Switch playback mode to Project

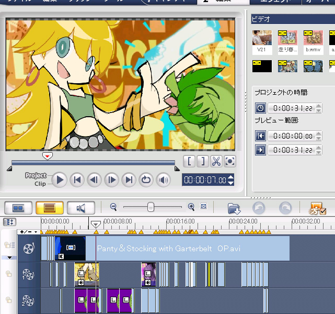click(x=36, y=175)
